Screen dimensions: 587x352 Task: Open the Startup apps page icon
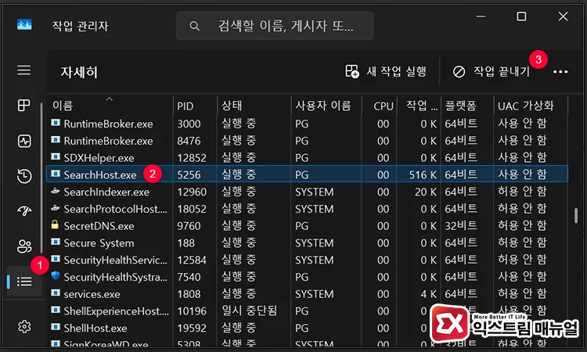pyautogui.click(x=24, y=211)
